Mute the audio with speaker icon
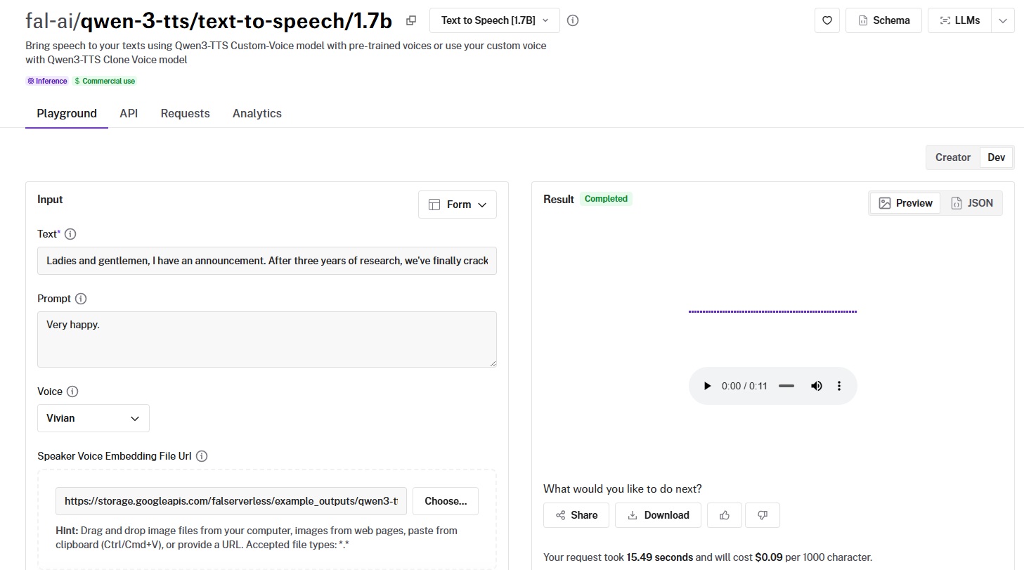 point(816,386)
